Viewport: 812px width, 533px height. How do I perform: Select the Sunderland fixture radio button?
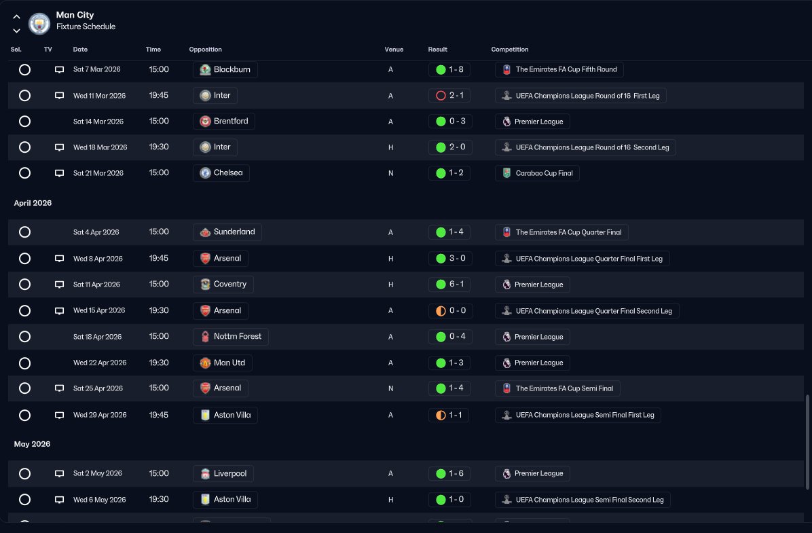(x=24, y=232)
